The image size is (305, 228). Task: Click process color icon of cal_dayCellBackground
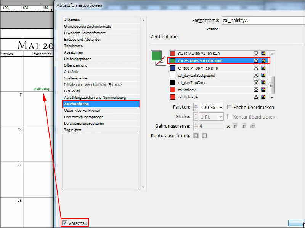[x=256, y=75]
